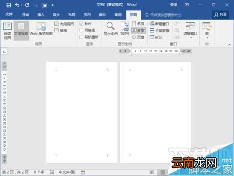234x176 pixels.
Task: Open the Undo history dropdown arrow
Action: coord(22,5)
